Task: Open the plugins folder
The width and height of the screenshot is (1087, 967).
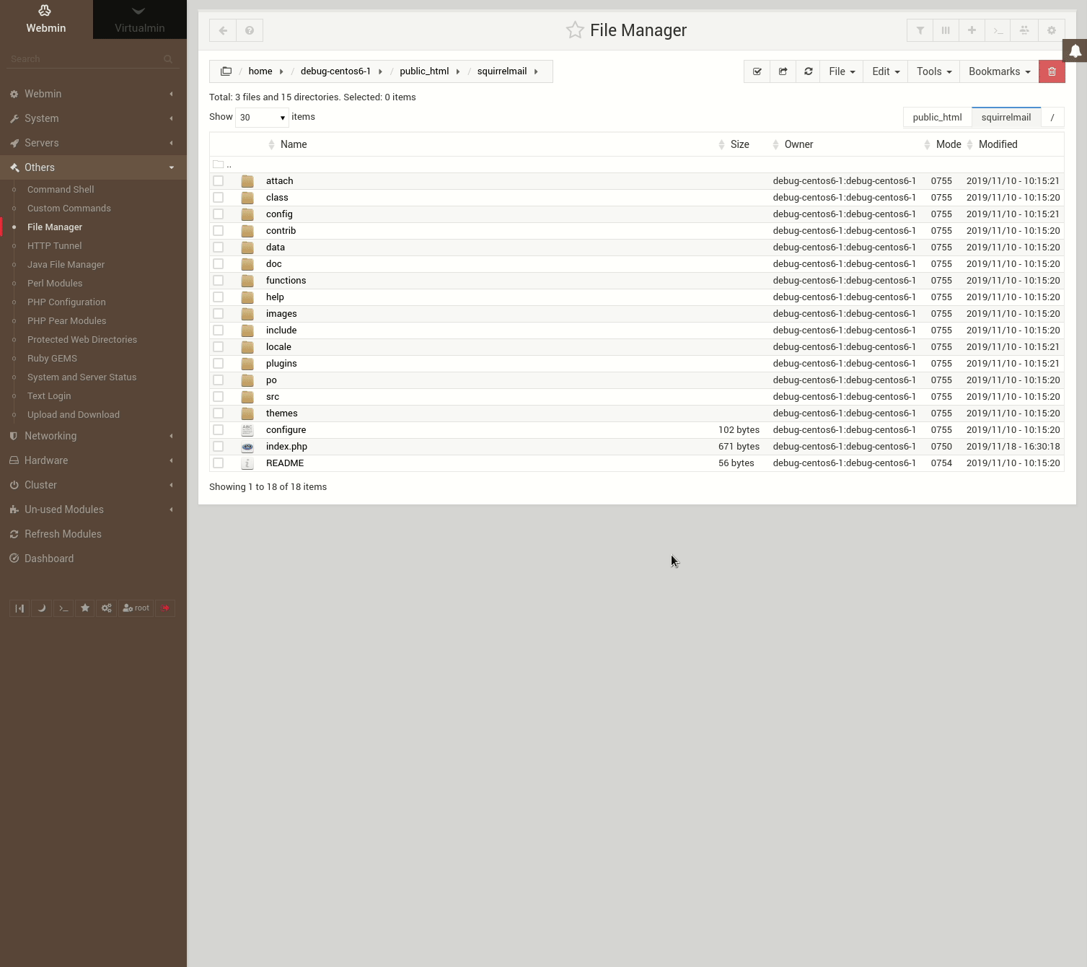Action: pyautogui.click(x=281, y=364)
